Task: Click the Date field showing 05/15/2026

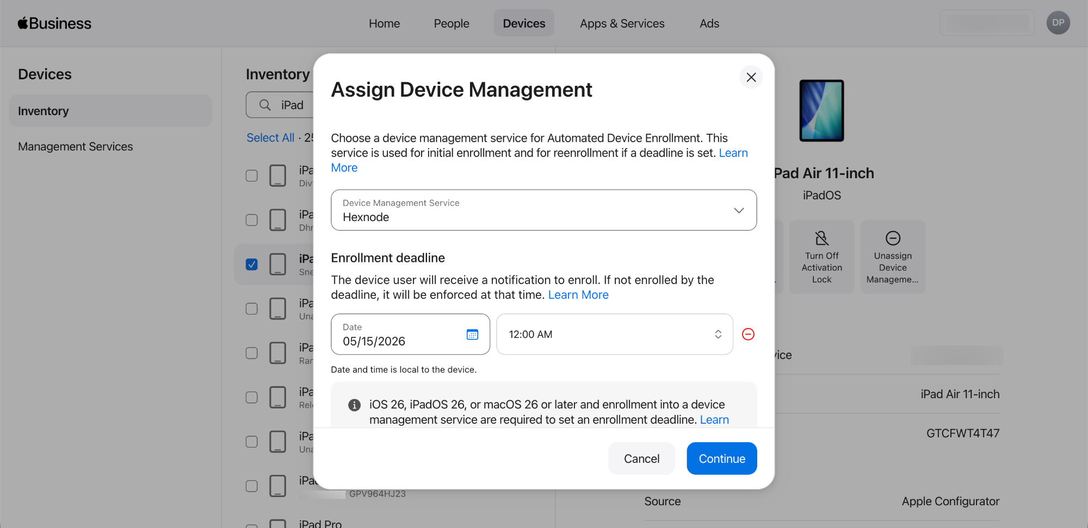Action: pyautogui.click(x=410, y=335)
